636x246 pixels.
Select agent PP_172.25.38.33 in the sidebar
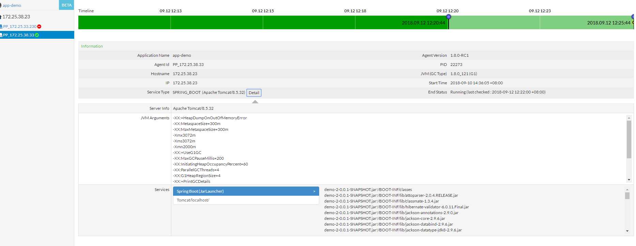(x=19, y=35)
